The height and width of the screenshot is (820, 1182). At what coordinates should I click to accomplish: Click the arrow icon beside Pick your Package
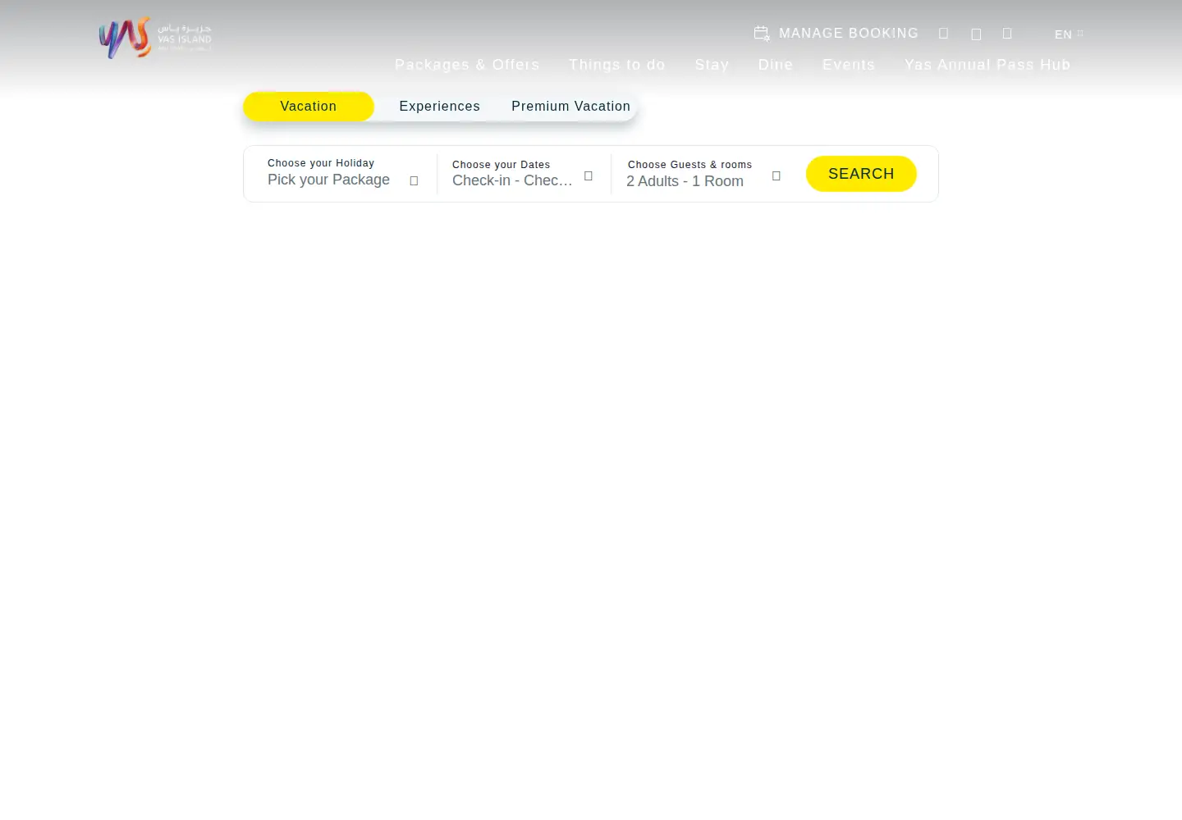point(414,181)
